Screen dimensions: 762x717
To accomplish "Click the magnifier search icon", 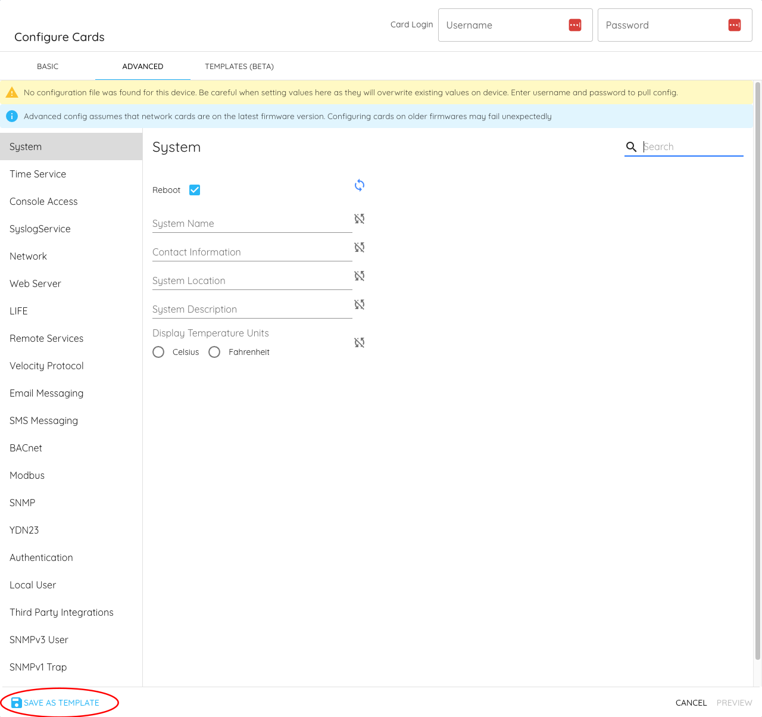I will pos(632,146).
